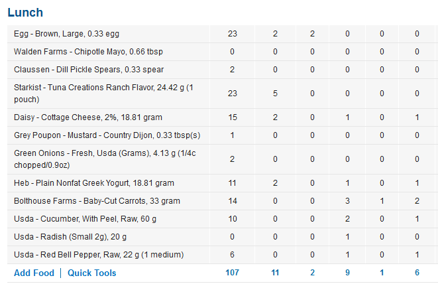Screen dimensions: 438x284
Task: Open the Quick Tools link
Action: [x=92, y=273]
